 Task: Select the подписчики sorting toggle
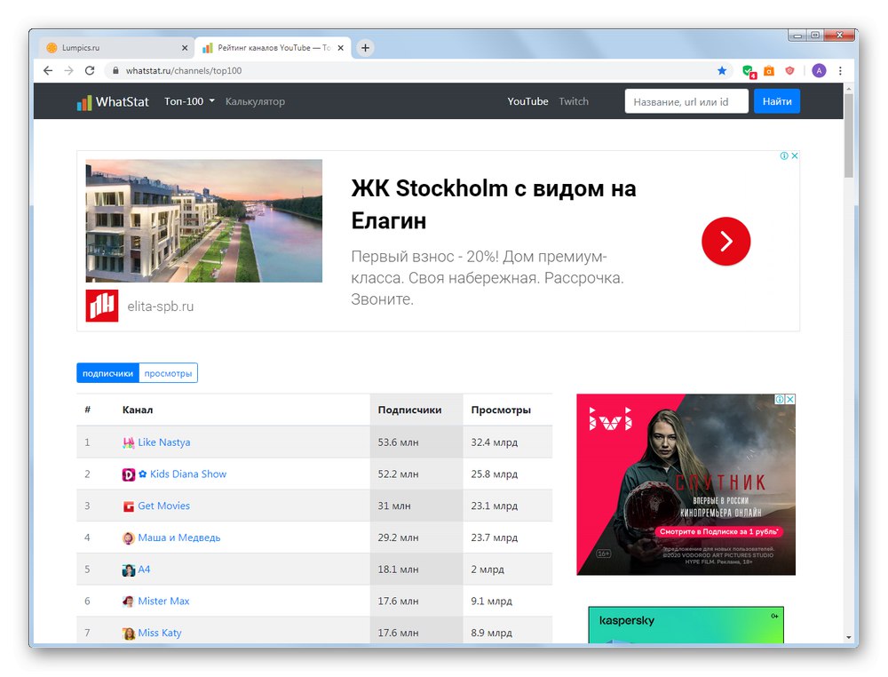[x=107, y=373]
